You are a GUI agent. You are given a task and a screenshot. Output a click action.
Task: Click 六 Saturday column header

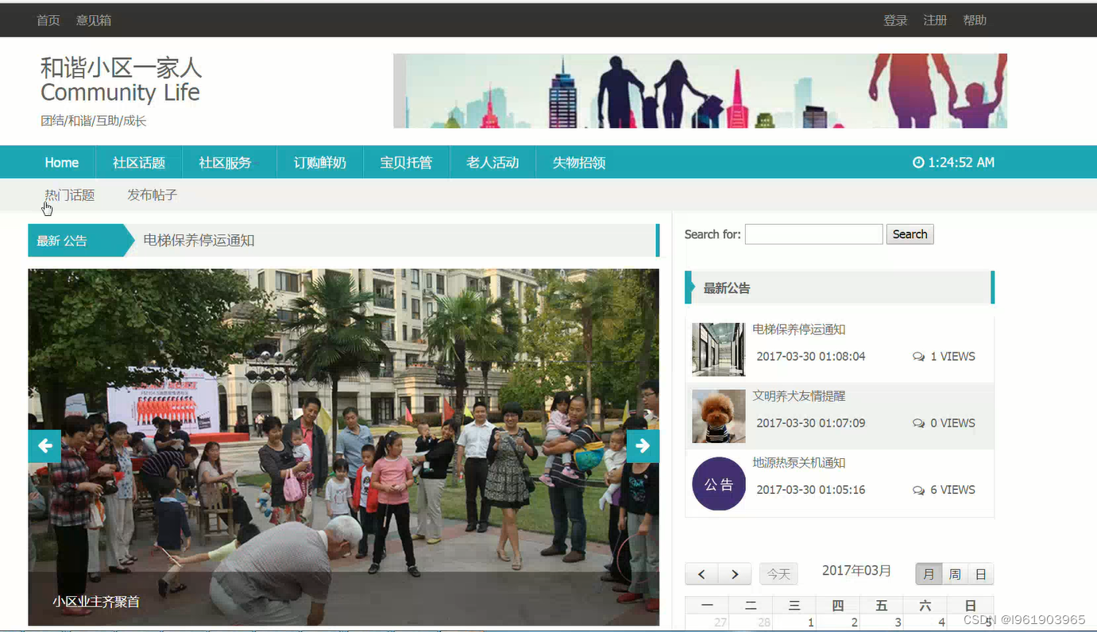click(x=925, y=606)
